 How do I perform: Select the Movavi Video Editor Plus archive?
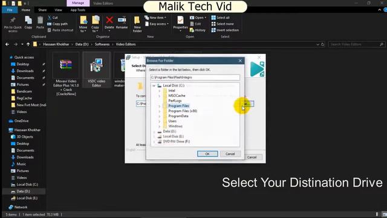pyautogui.click(x=66, y=74)
